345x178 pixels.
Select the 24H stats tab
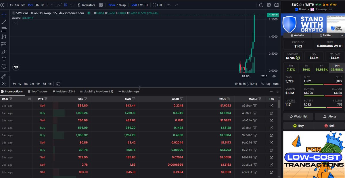click(337, 68)
